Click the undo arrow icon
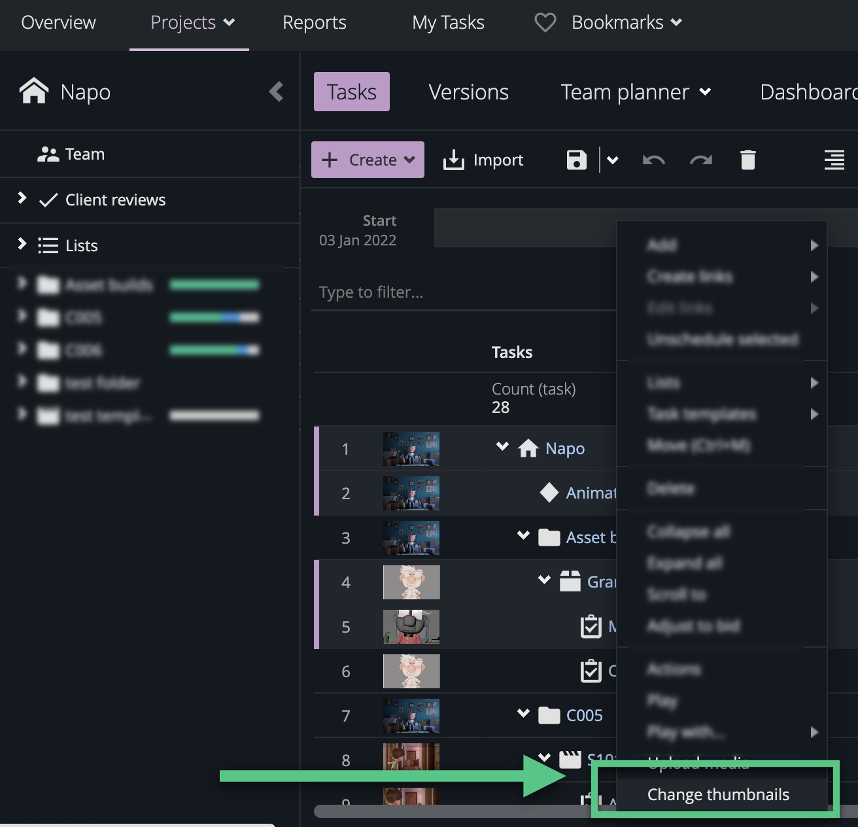 click(x=653, y=160)
